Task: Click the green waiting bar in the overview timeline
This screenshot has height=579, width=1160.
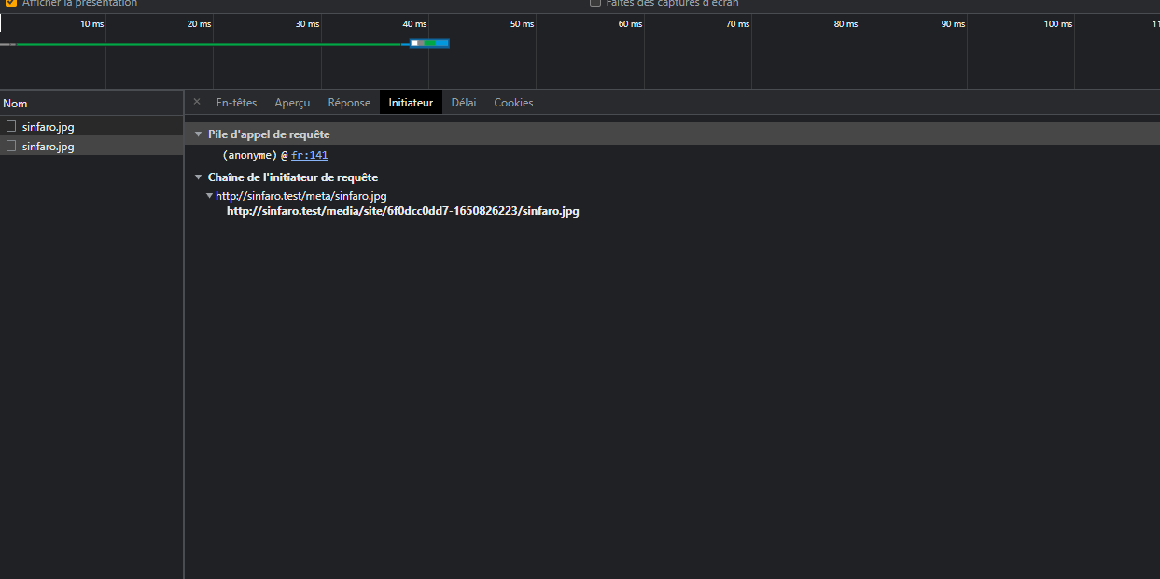Action: point(209,44)
